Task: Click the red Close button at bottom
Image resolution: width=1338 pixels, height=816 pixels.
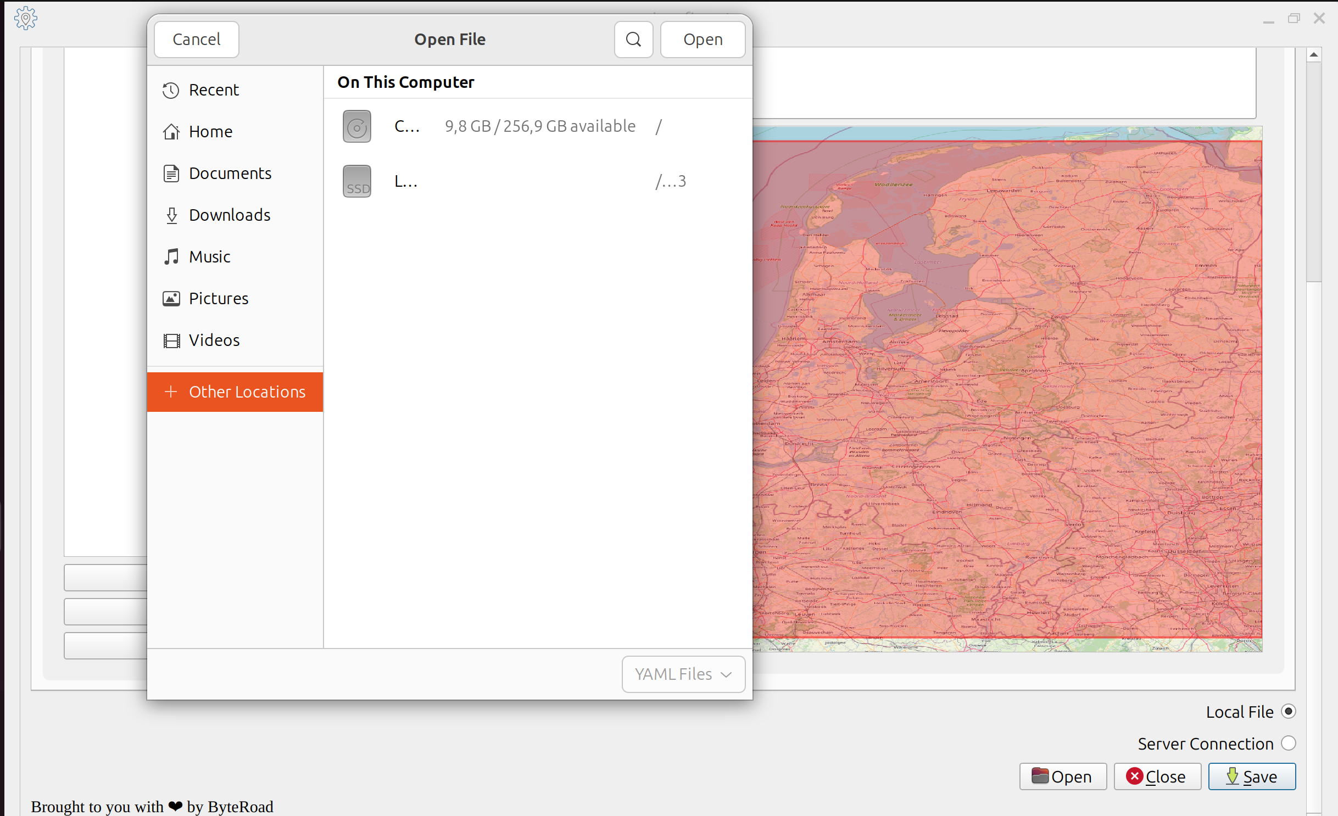Action: (x=1157, y=776)
